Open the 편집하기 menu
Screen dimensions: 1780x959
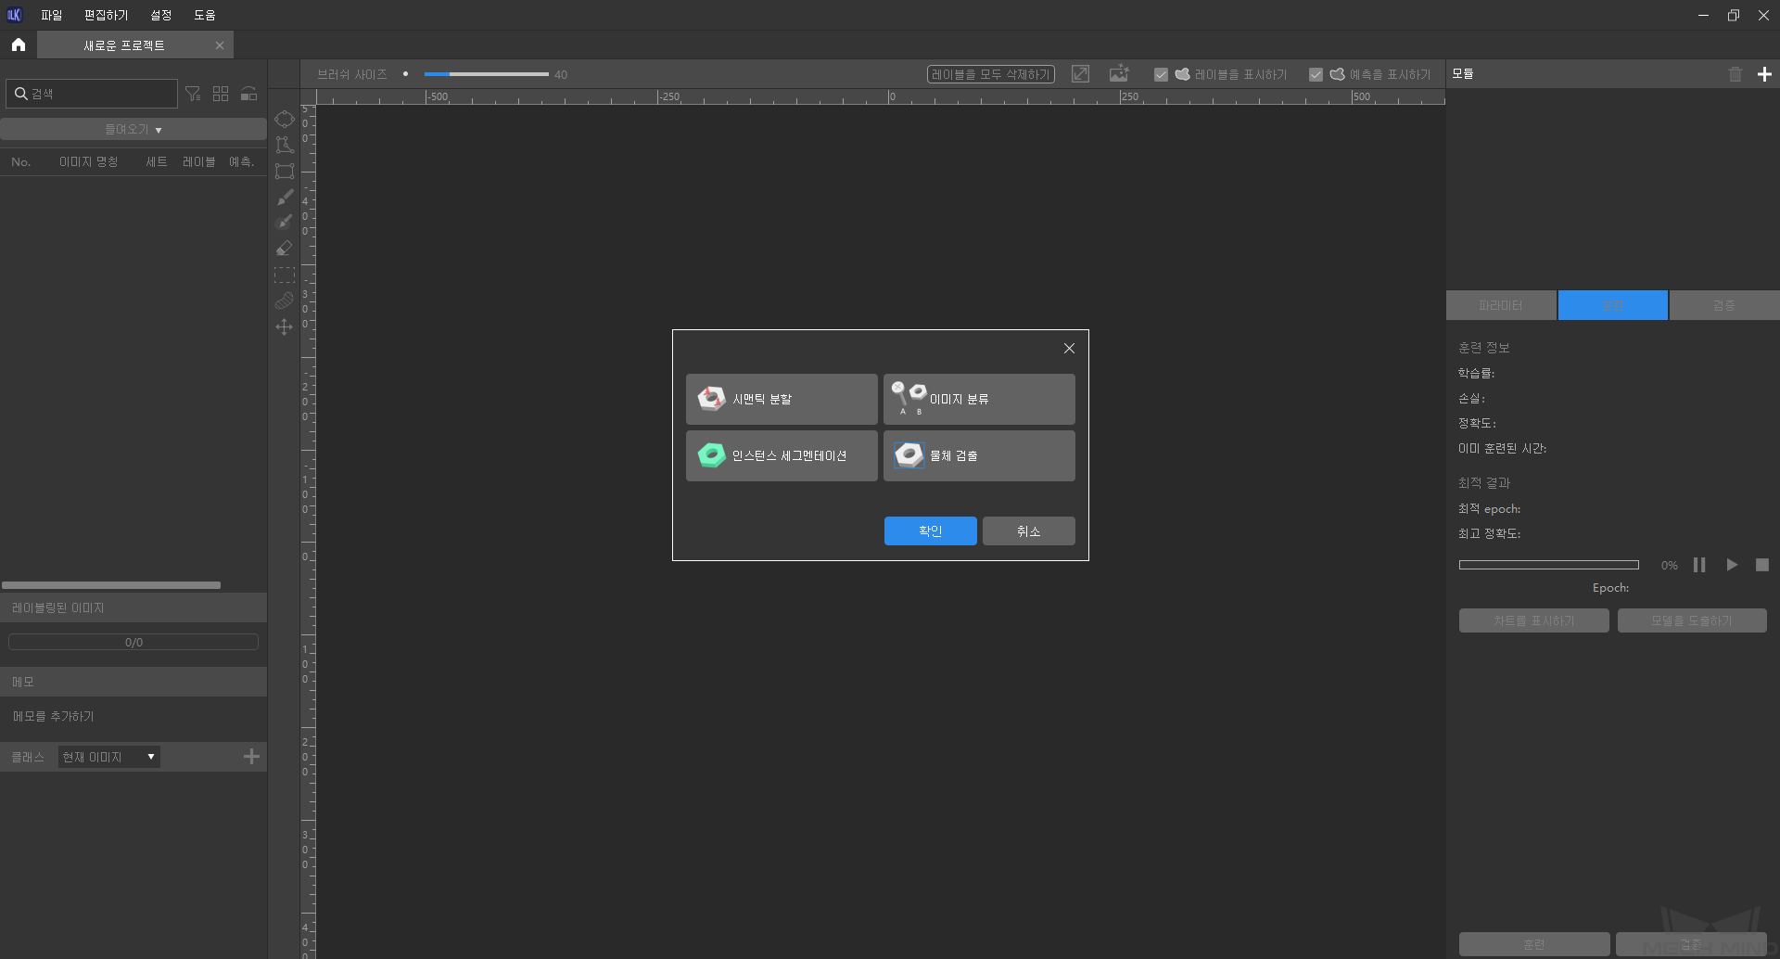107,15
